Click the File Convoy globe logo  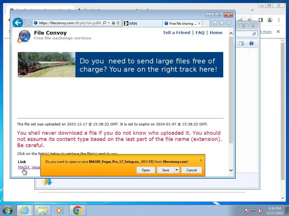pos(24,36)
